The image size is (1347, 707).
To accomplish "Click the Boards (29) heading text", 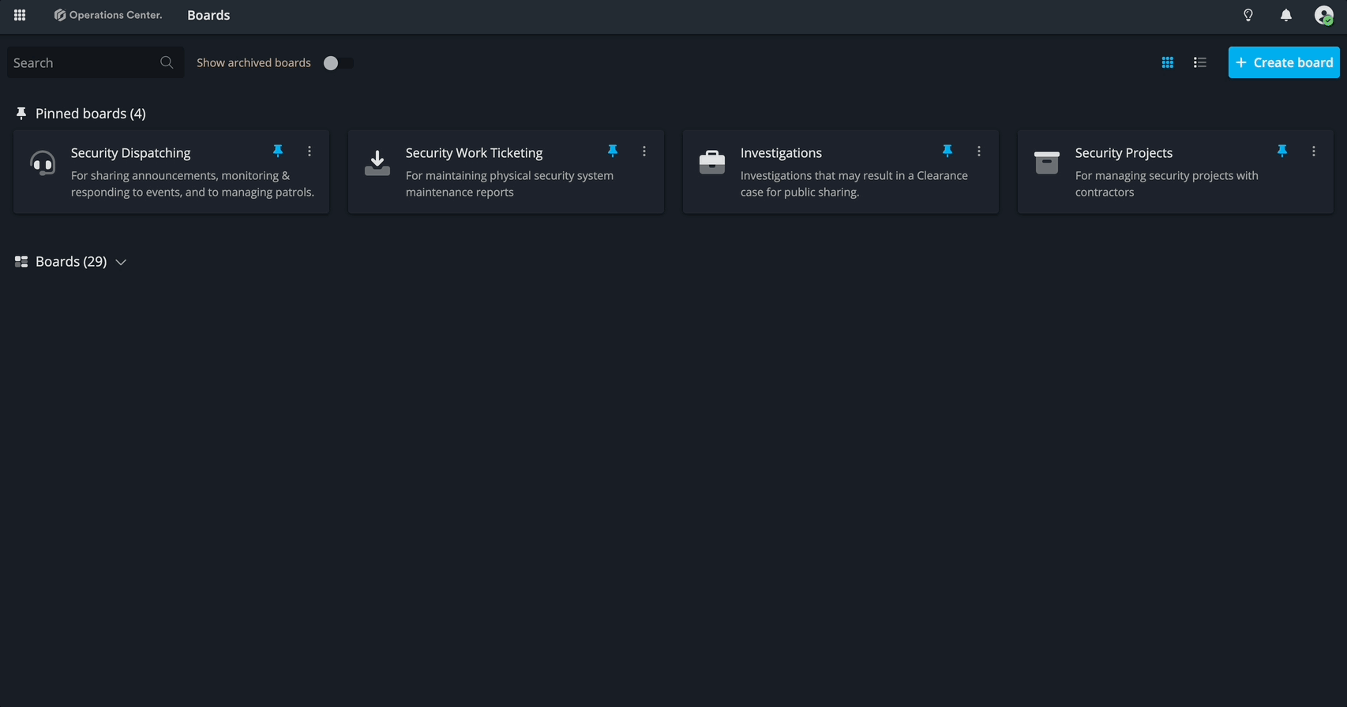I will 71,261.
